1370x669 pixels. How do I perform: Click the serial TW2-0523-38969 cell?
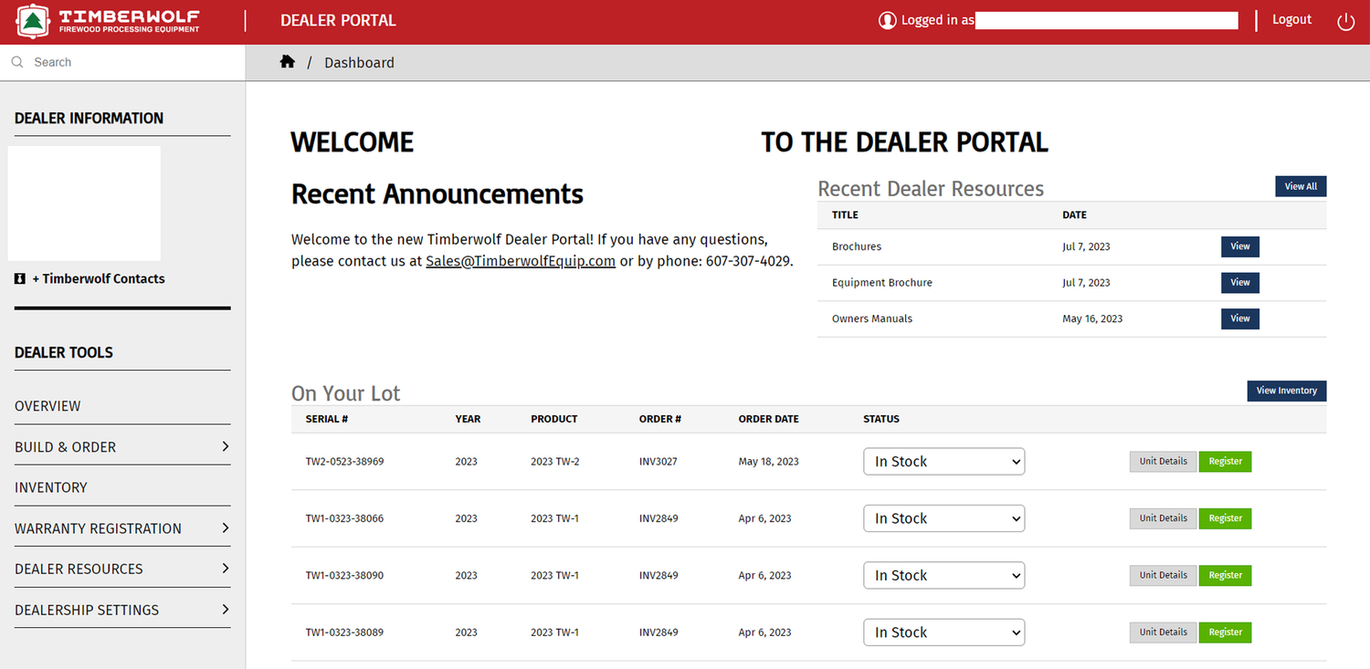click(x=344, y=462)
